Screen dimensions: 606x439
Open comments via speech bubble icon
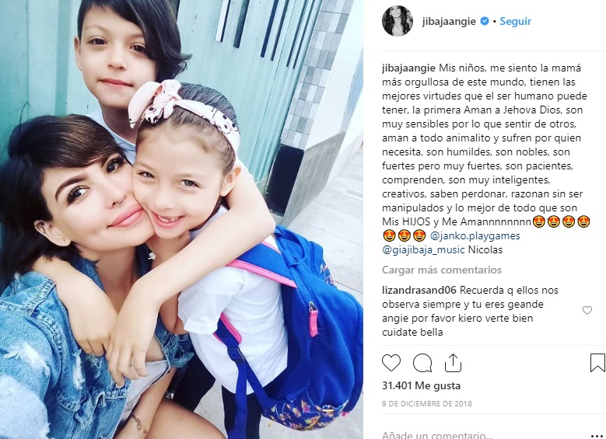click(x=422, y=363)
